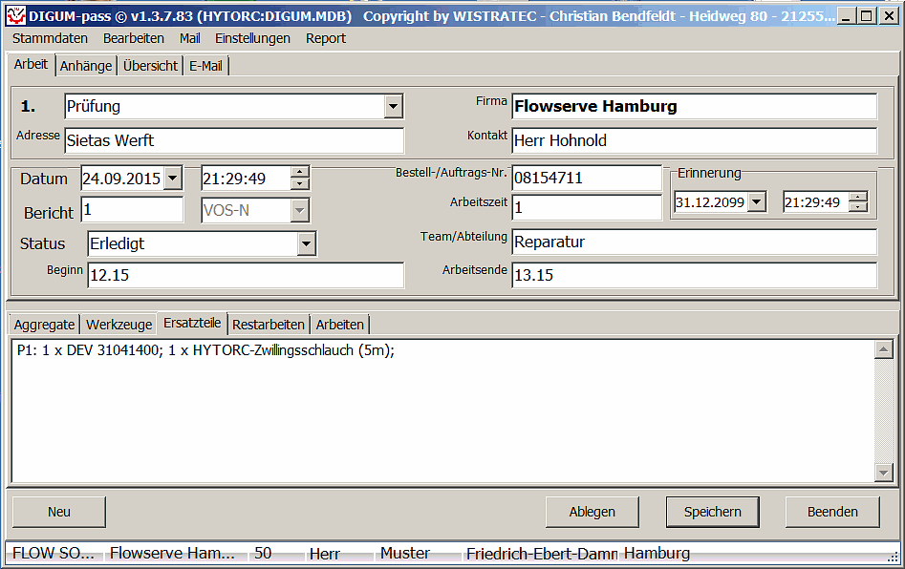Decrease the Erinnerung time with down spinner

858,207
